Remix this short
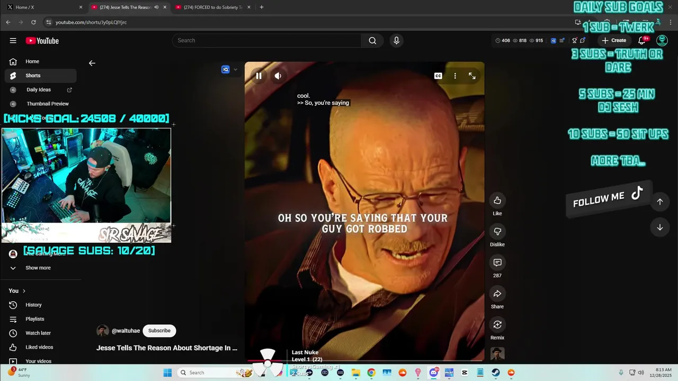Screen dimensions: 678x381 tap(497, 324)
